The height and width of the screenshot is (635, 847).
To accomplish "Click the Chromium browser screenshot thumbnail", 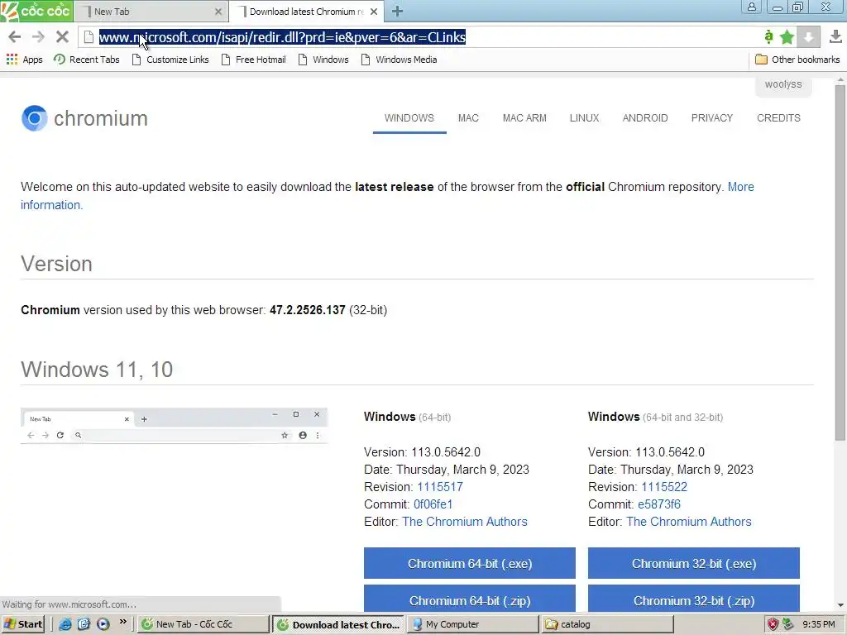I will (x=174, y=426).
